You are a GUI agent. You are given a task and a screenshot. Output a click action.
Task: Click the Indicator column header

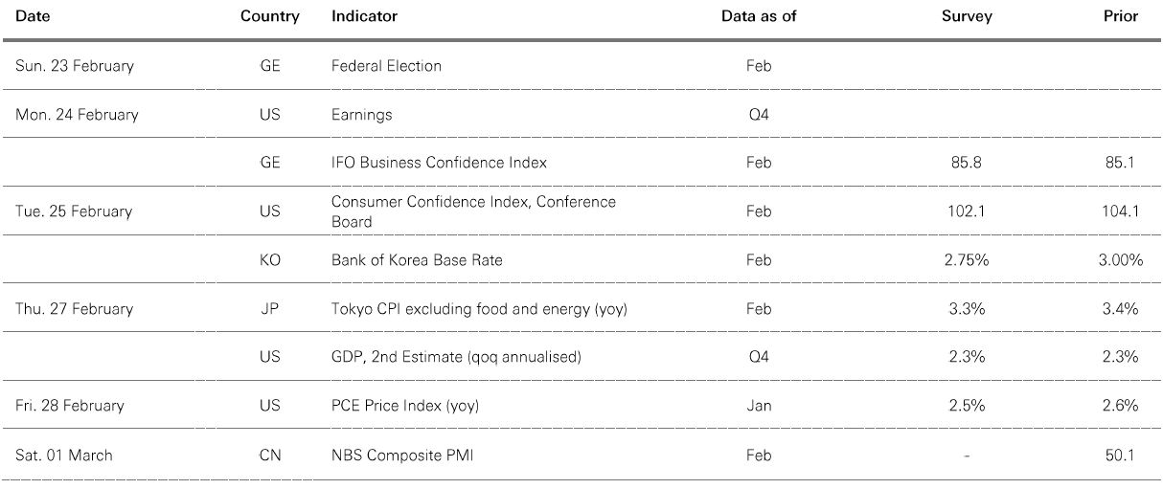(x=364, y=16)
